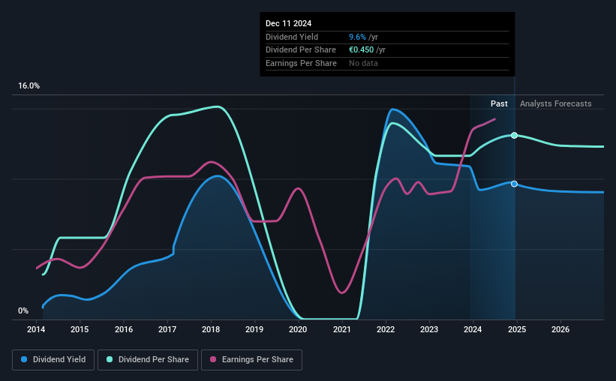Click the 2023 x-axis label
This screenshot has height=381, width=616.
429,329
